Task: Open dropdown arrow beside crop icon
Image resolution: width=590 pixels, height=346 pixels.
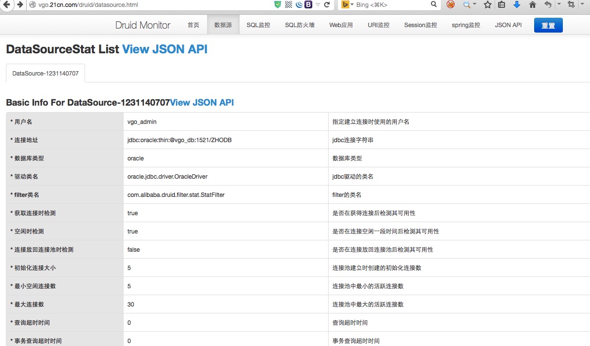Action: coord(582,4)
